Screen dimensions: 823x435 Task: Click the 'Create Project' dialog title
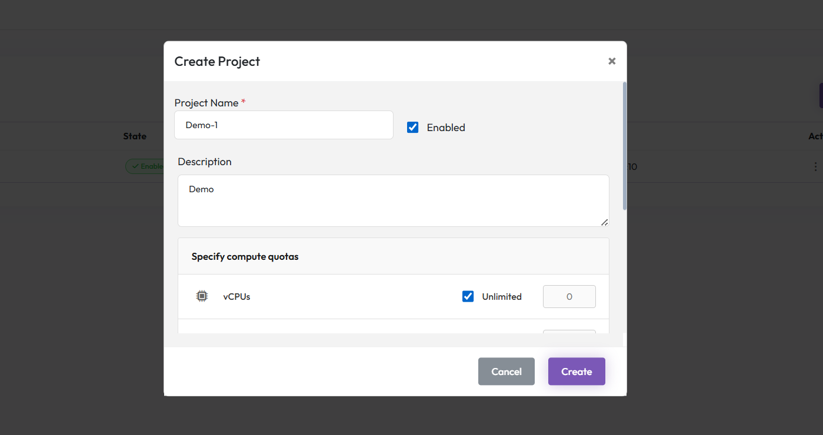217,61
